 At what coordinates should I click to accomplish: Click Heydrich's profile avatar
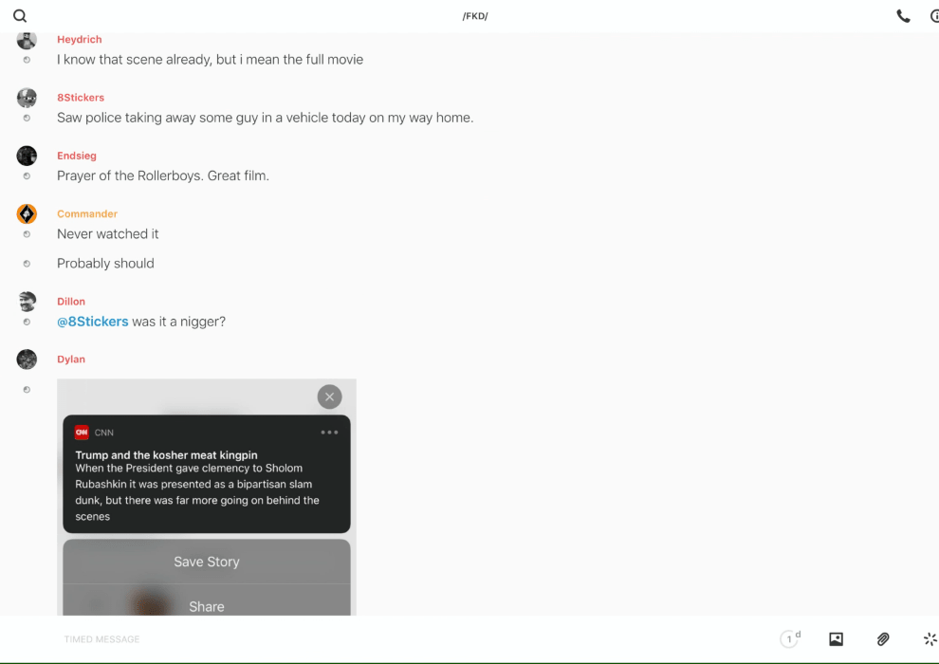click(27, 40)
